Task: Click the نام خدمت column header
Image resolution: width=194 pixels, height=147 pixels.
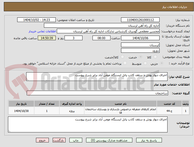Action: pyautogui.click(x=121, y=104)
